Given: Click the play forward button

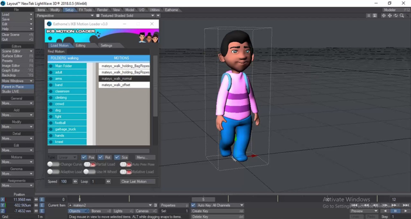Looking at the screenshot, I should (x=405, y=211).
